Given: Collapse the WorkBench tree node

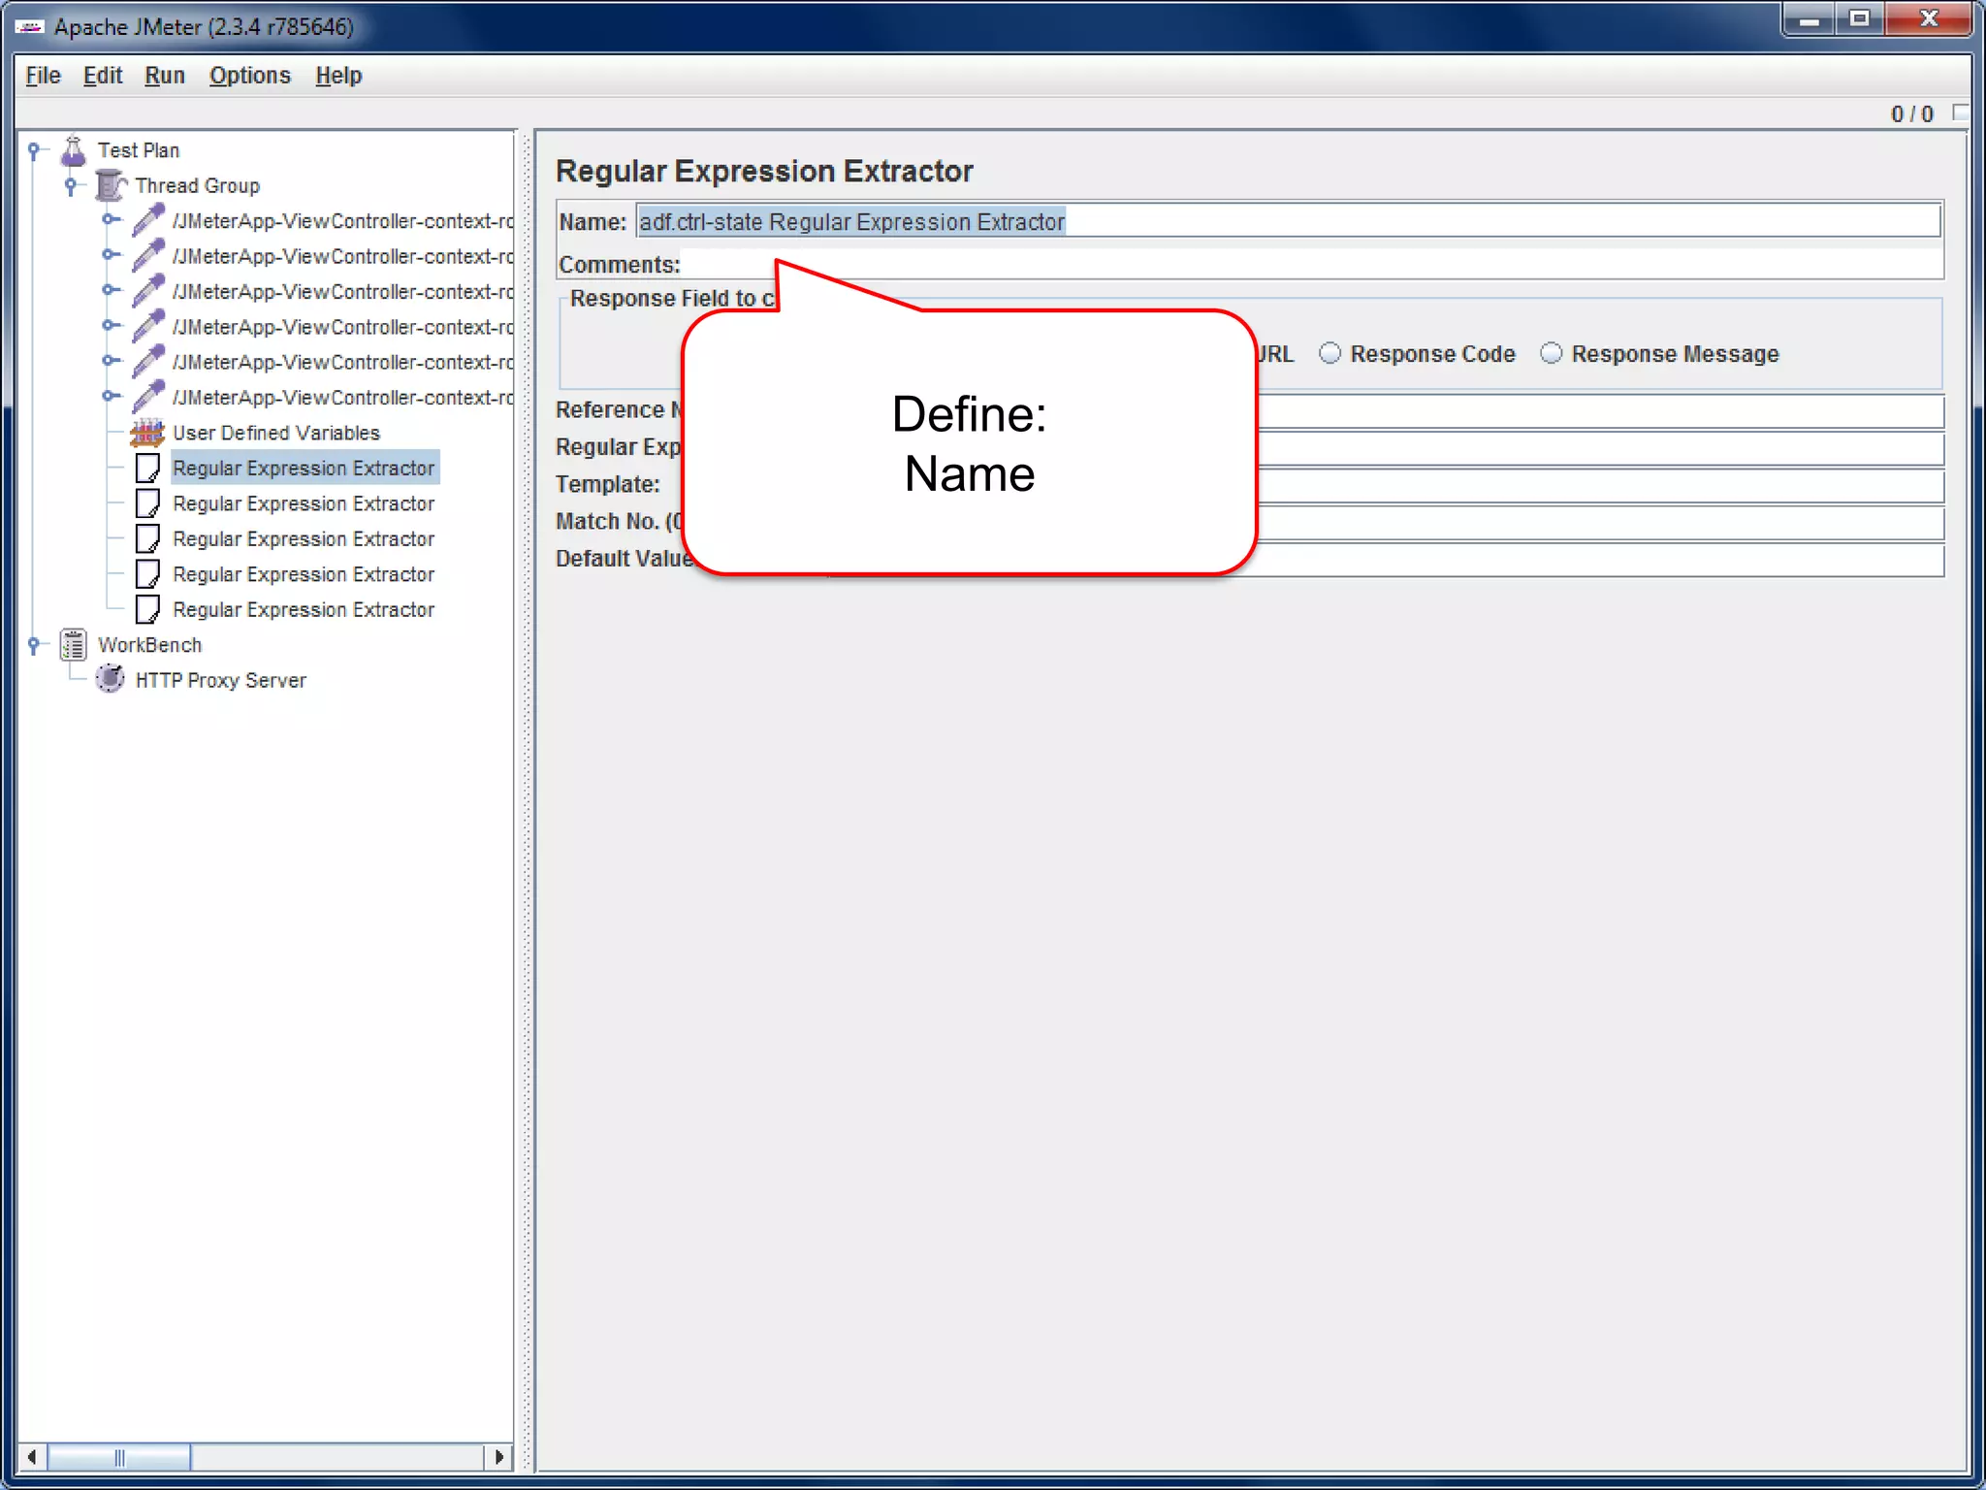Looking at the screenshot, I should click(34, 645).
